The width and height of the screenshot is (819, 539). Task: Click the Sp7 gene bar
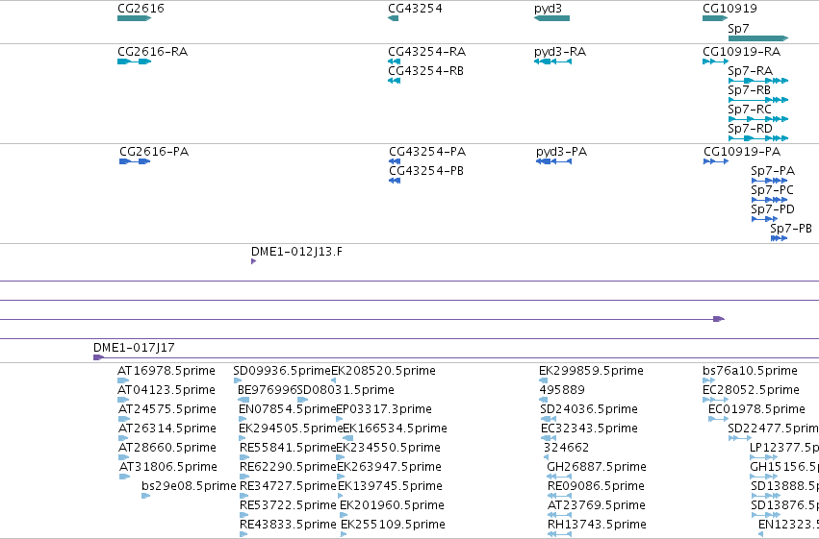coord(758,38)
